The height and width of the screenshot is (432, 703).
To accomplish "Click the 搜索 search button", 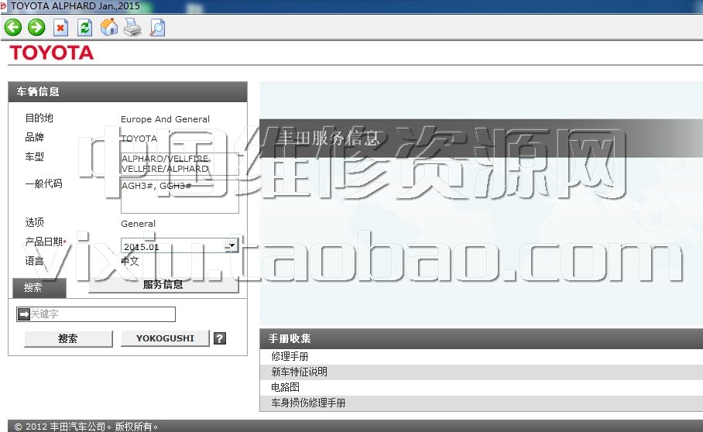I will 68,339.
